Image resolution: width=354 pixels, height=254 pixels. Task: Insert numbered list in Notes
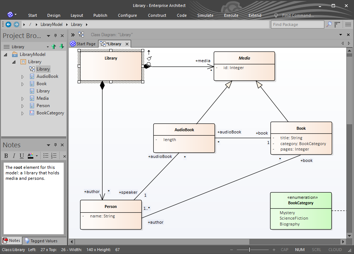tap(54, 156)
